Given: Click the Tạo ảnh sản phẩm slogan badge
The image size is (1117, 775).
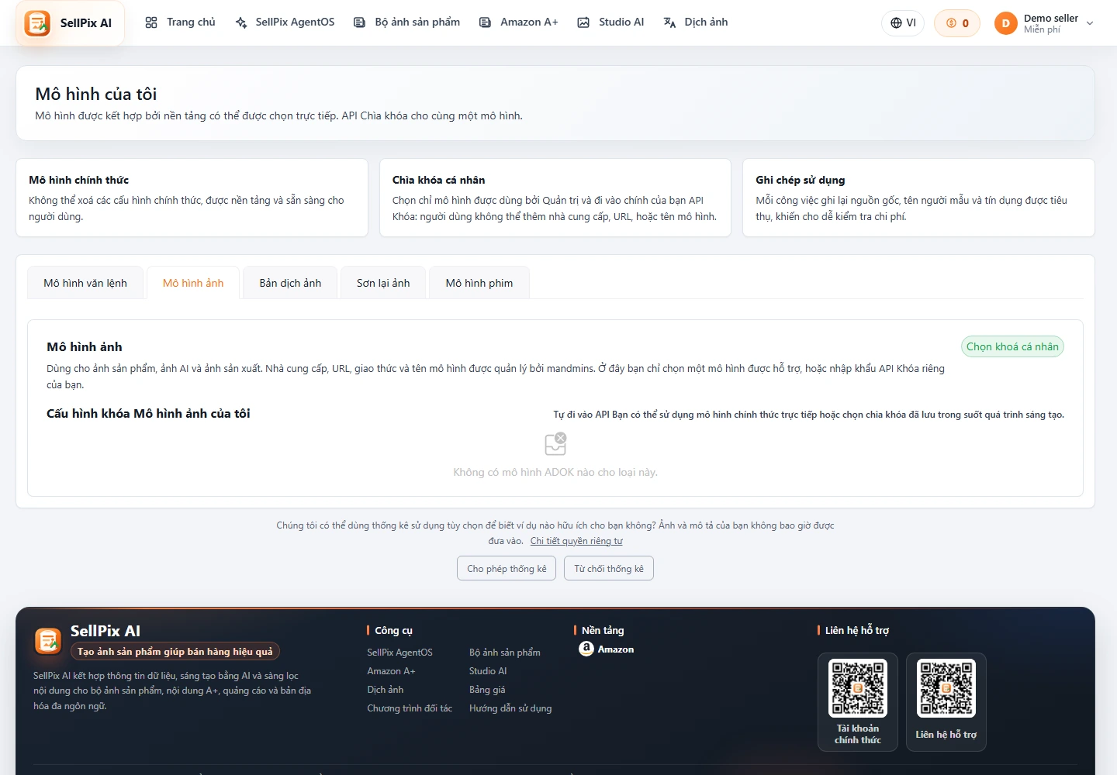Looking at the screenshot, I should [175, 652].
